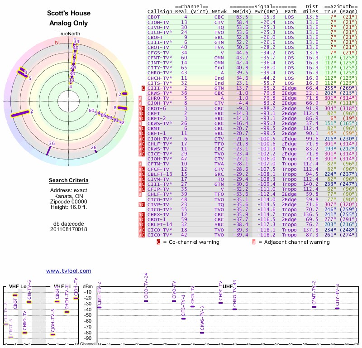The image size is (362, 348).
Task: Click the co-channel warning badge beside CIII-TV* channel 2
Action: coord(143,88)
